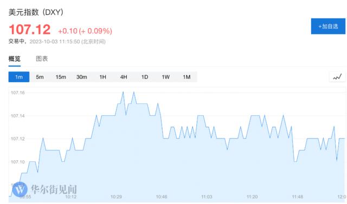Select the 30m interval
347x204 pixels.
pyautogui.click(x=82, y=77)
